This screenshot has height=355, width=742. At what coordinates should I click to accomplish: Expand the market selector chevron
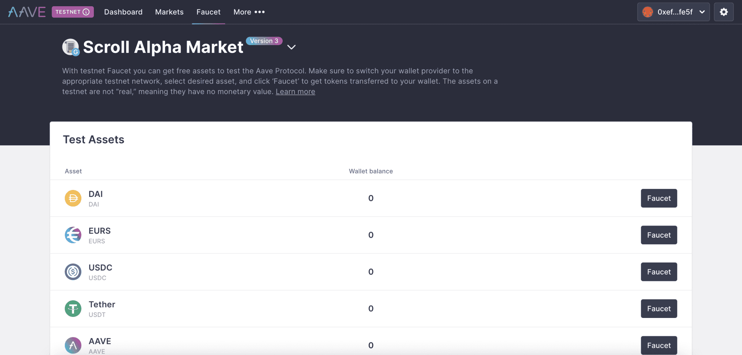coord(291,47)
